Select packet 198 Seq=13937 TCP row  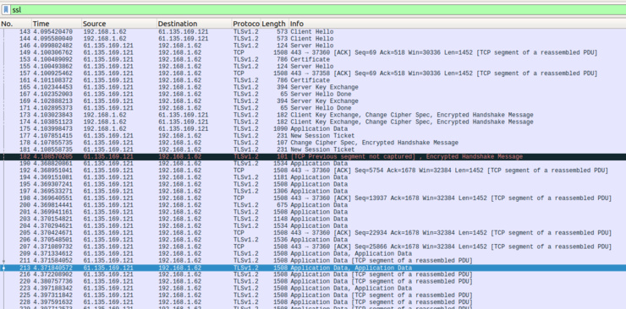click(x=313, y=198)
